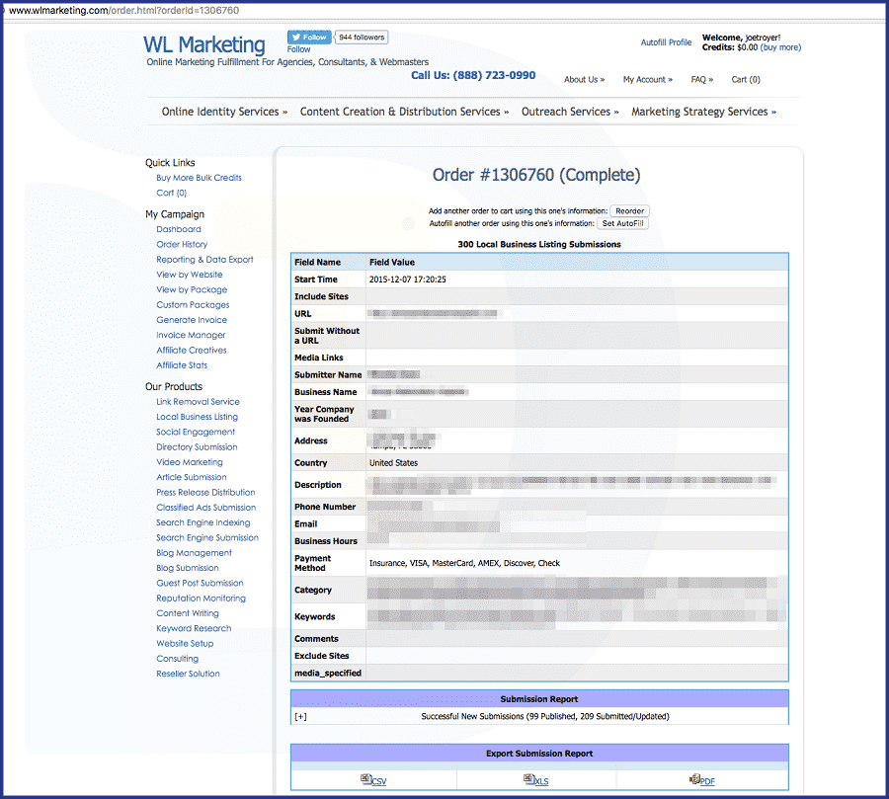The height and width of the screenshot is (799, 889).
Task: Download the XLS submission report
Action: tap(535, 780)
